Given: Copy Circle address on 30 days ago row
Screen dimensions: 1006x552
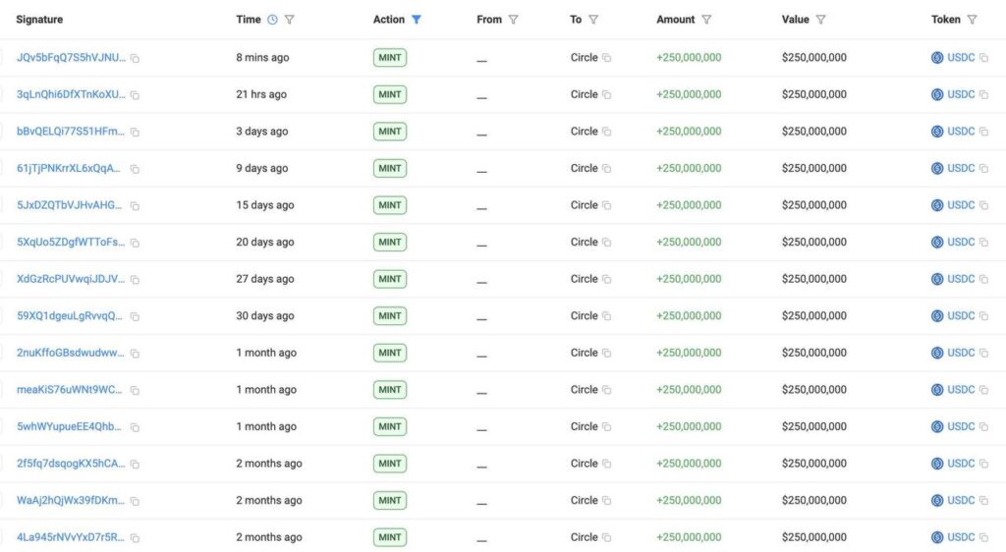Looking at the screenshot, I should (607, 316).
